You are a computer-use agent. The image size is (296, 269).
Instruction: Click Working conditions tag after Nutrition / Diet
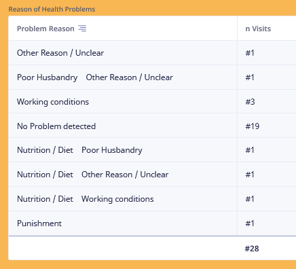117,199
